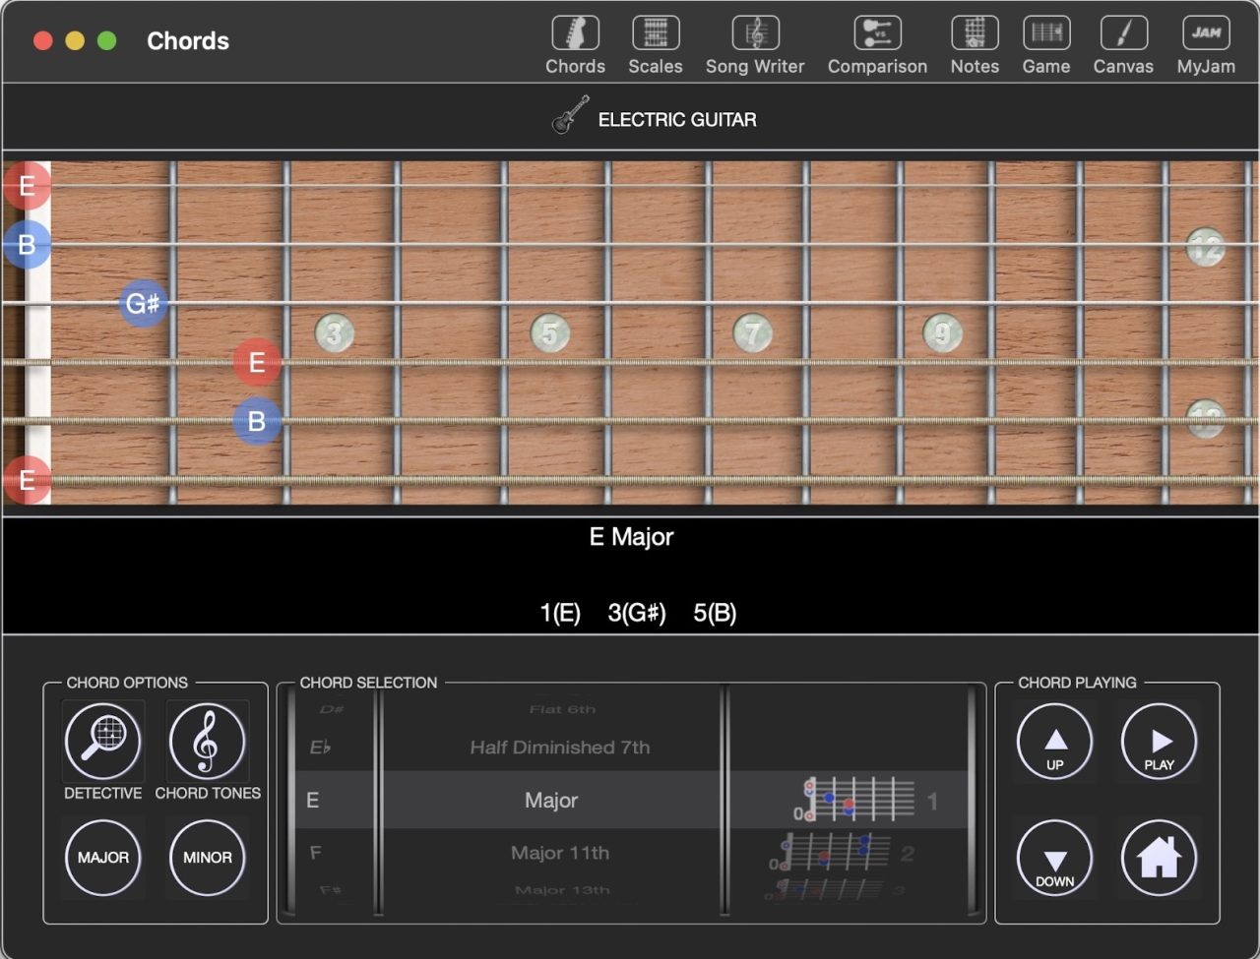Open the Comparison tool

click(877, 45)
